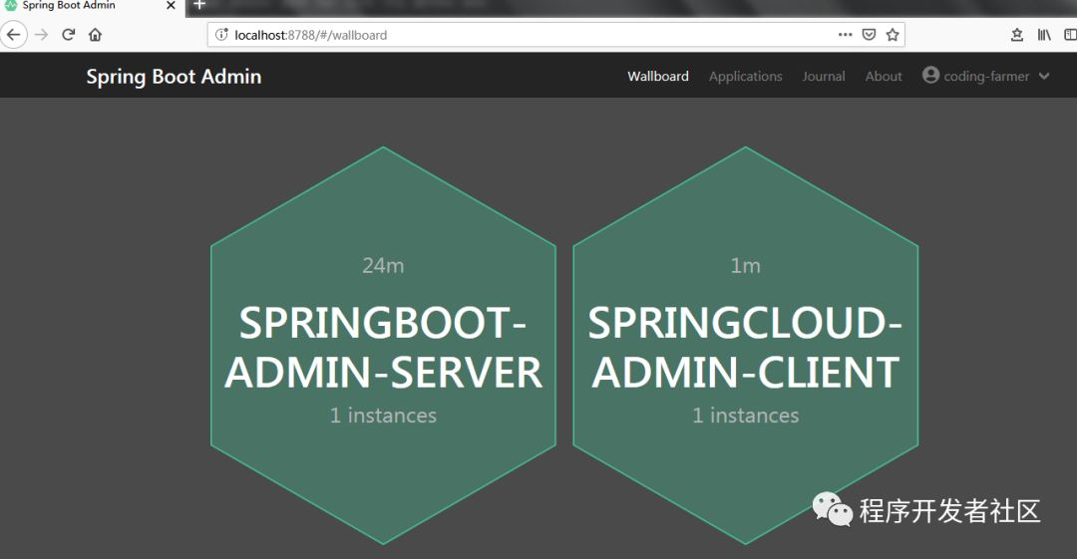
Task: Bookmark the page with the star icon
Action: 893,34
